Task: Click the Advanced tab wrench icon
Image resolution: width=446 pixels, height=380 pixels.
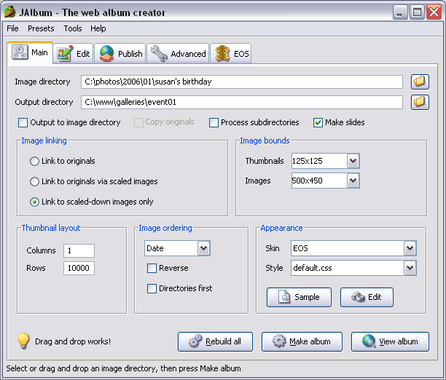Action: tap(159, 53)
